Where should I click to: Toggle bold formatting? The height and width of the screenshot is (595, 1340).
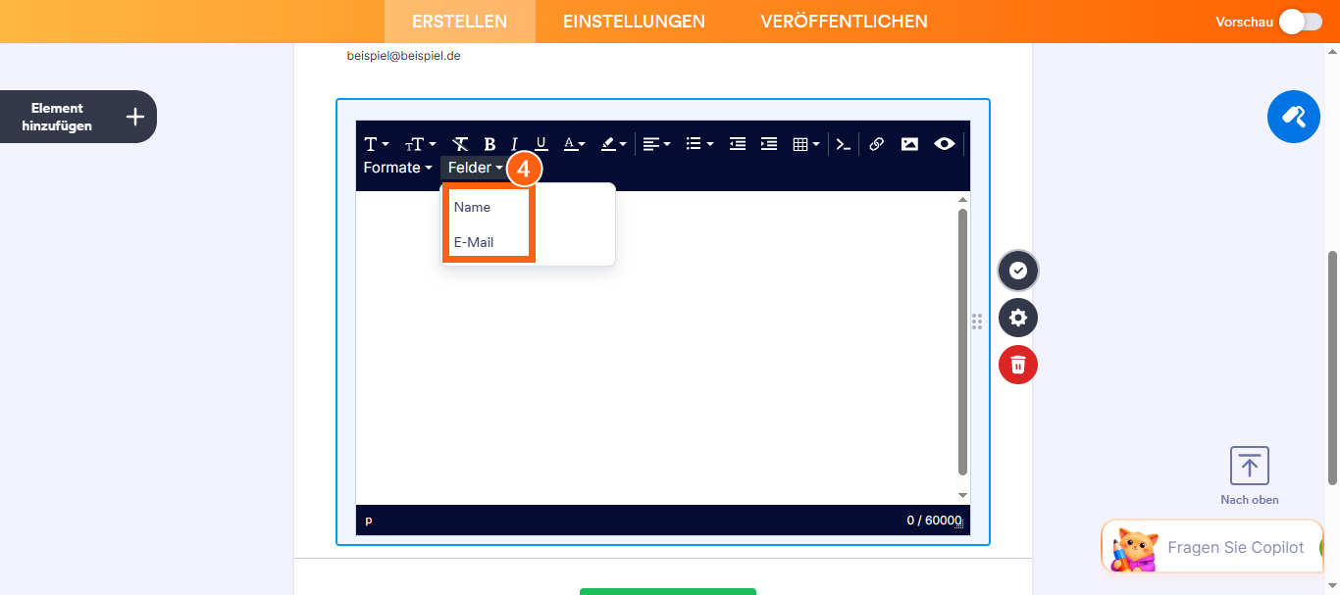coord(490,144)
